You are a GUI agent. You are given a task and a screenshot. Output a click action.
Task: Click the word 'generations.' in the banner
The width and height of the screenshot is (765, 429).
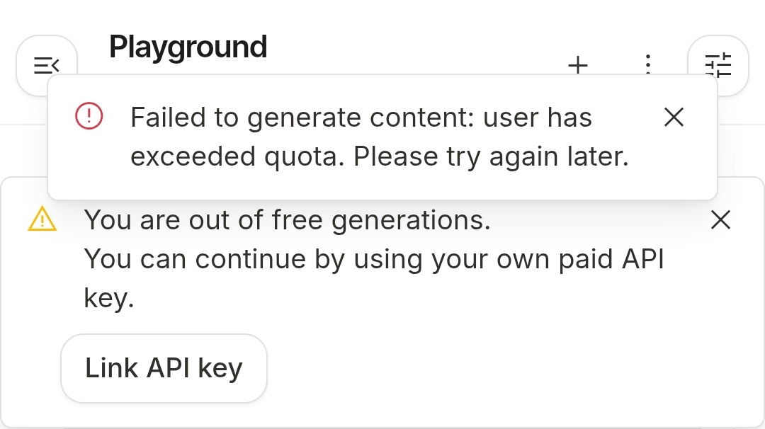(x=411, y=220)
